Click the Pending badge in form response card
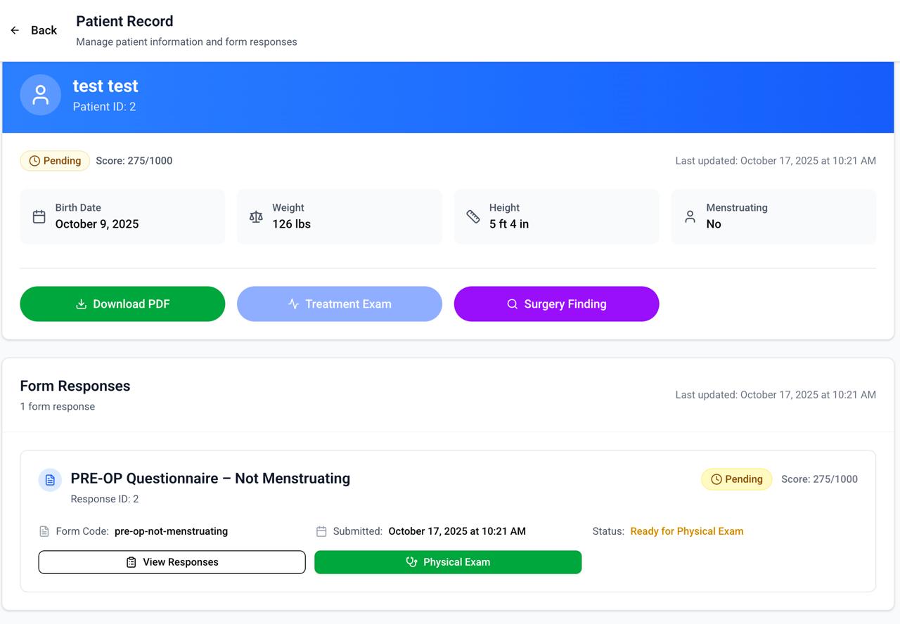Screen dimensions: 900x624 [x=736, y=479]
